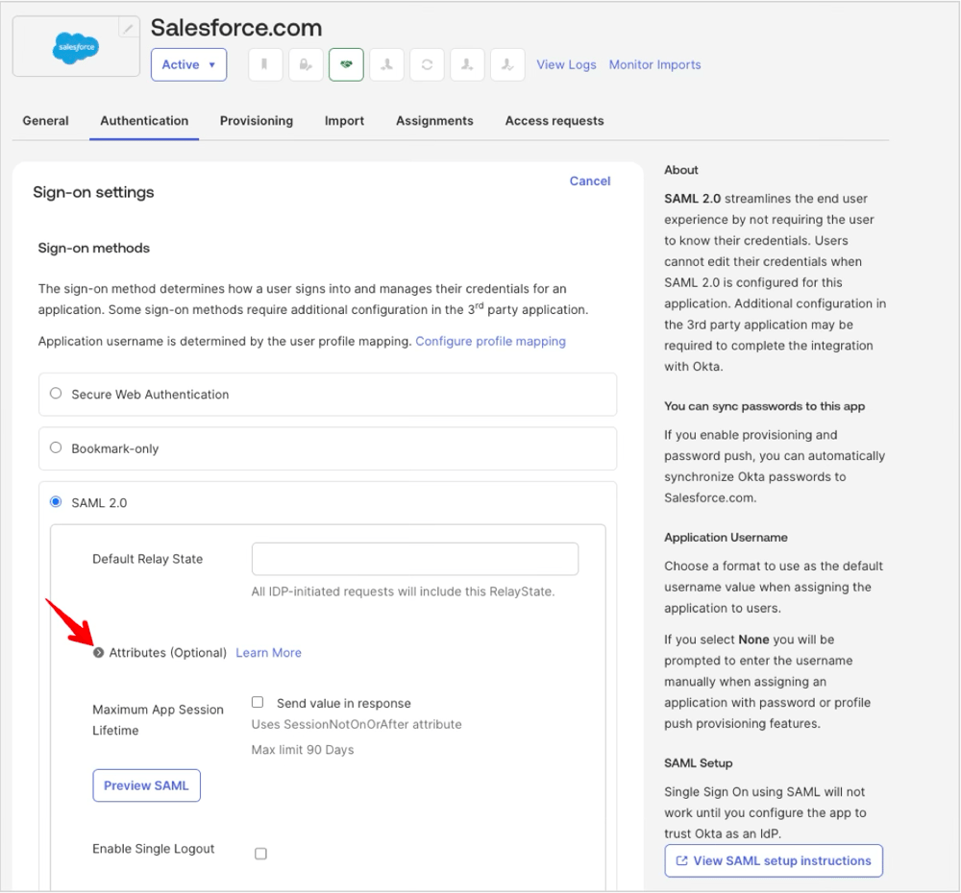Open the Configure profile mapping link
Viewport: 961px width, 893px height.
coord(490,341)
